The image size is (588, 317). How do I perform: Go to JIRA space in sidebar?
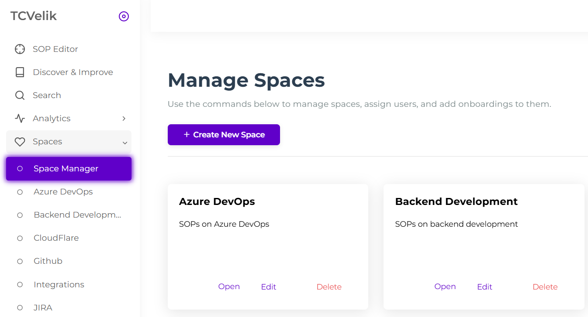43,307
